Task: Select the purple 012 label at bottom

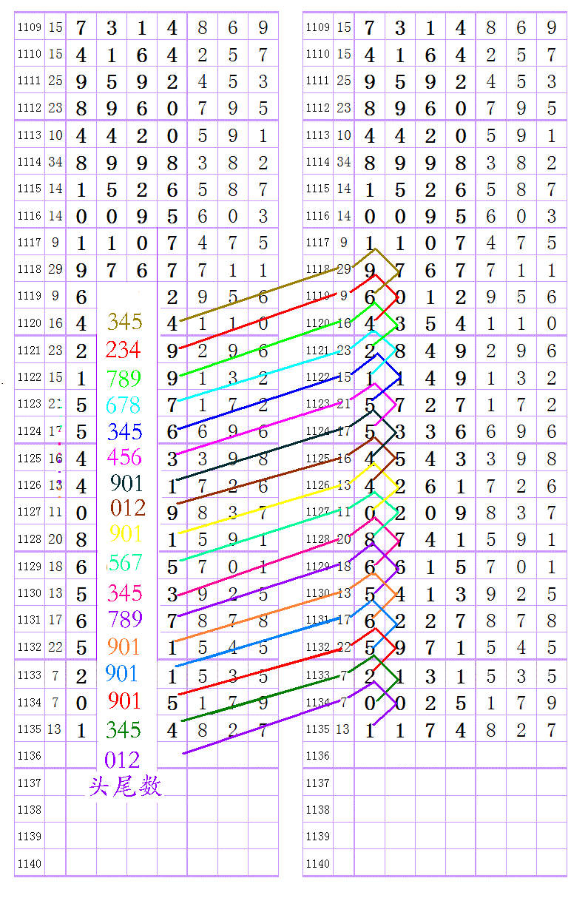Action: pyautogui.click(x=121, y=760)
